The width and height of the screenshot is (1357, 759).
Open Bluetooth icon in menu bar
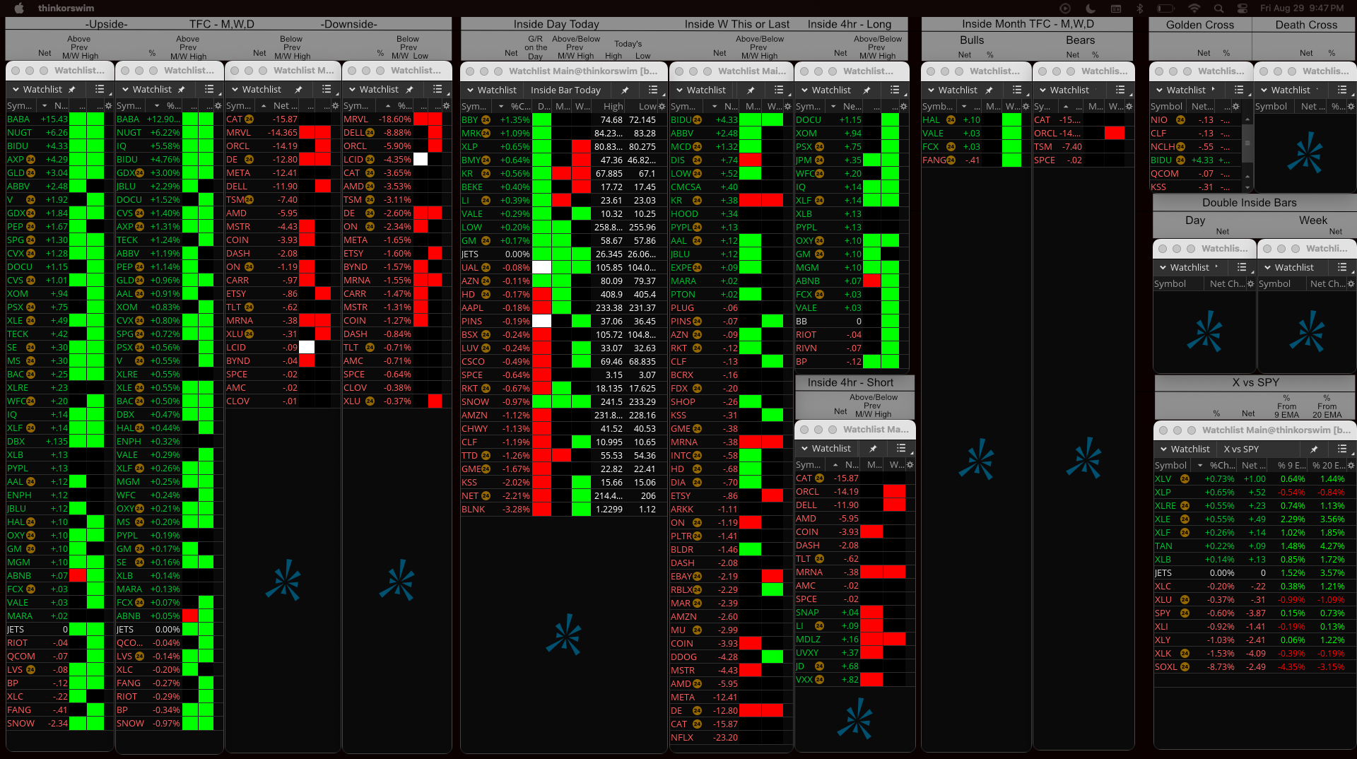pos(1140,8)
